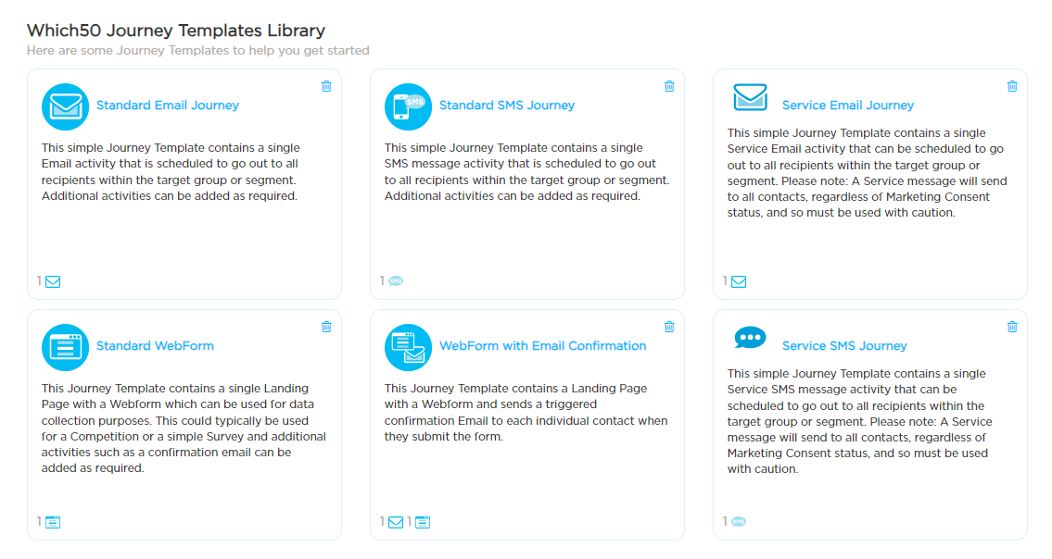
Task: Click the Which50 Journey Templates Library heading
Action: pyautogui.click(x=176, y=31)
